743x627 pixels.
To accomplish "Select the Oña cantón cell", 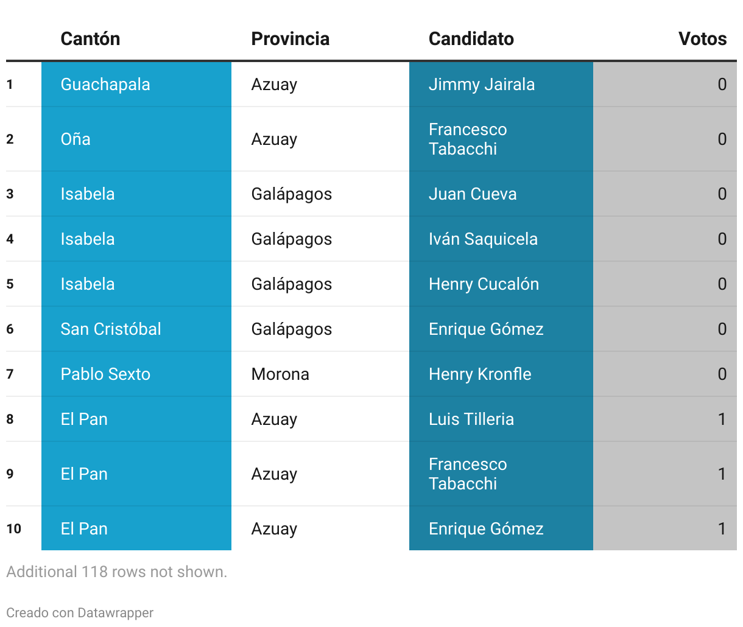I will pos(136,139).
